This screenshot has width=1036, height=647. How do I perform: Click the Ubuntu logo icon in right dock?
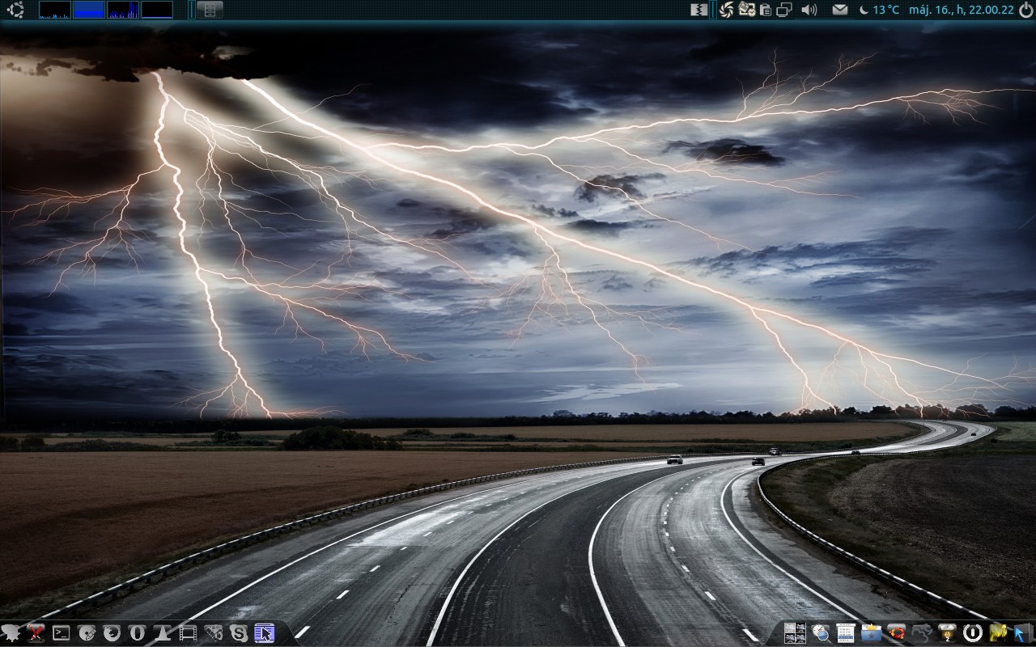(x=896, y=633)
